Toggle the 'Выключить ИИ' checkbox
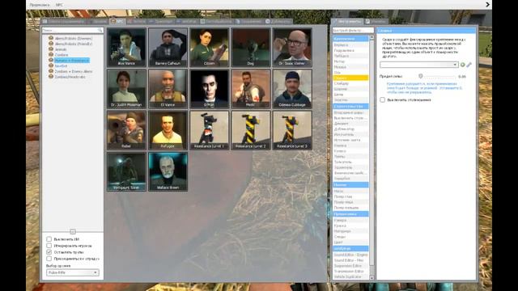 click(49, 239)
